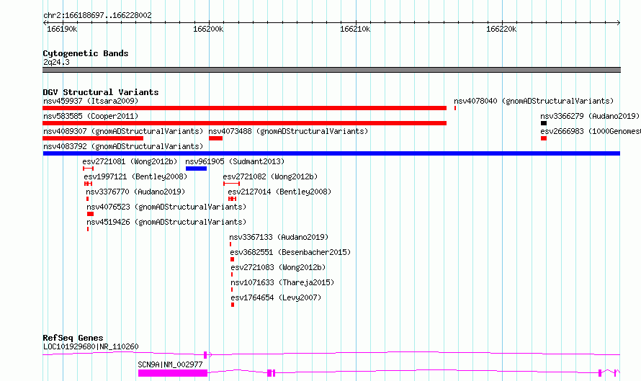Click the blue block of nsv961905
641x381 pixels.
(x=196, y=169)
